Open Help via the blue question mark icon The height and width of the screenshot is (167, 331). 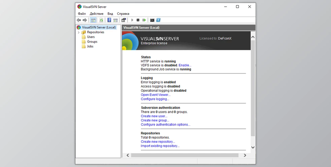109,20
